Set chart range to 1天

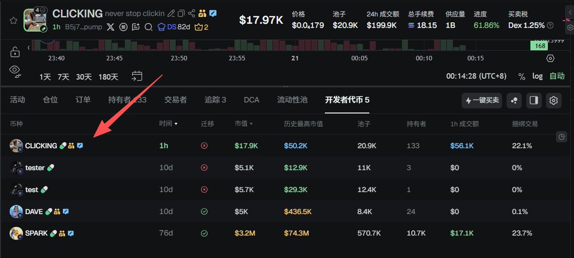point(45,76)
